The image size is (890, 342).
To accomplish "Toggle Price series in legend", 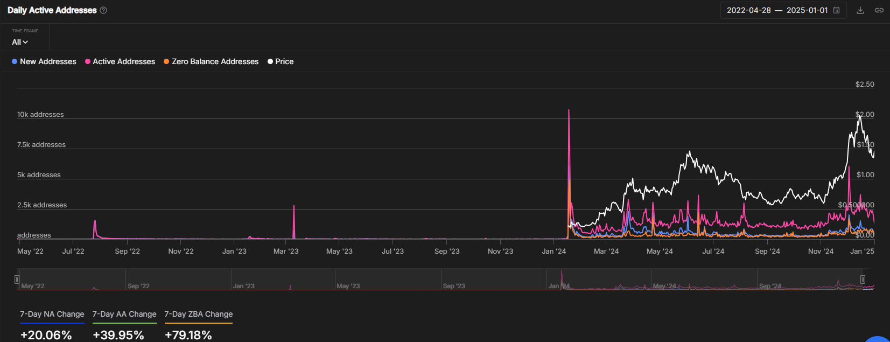I will pos(281,61).
